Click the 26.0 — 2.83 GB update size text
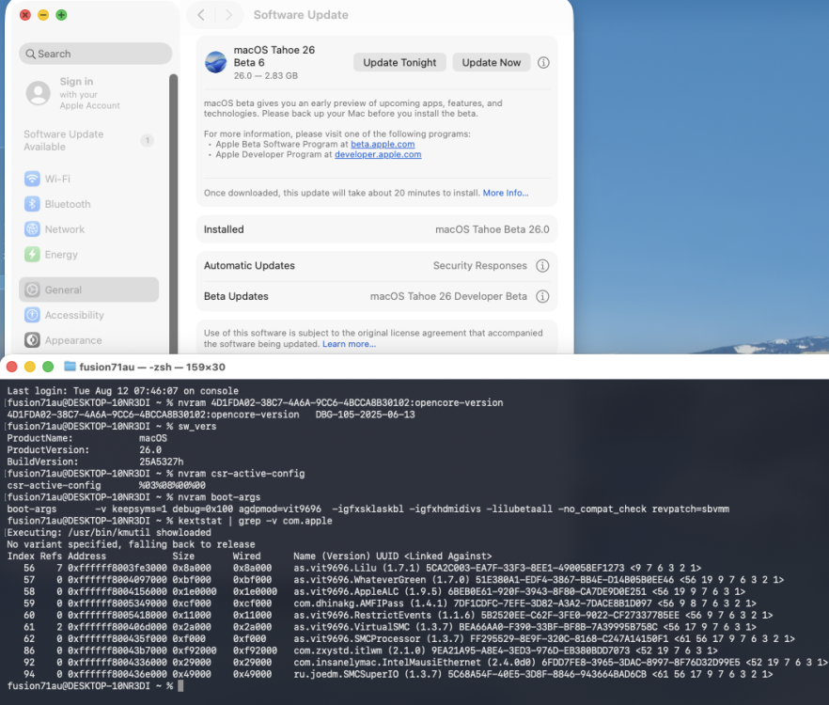The width and height of the screenshot is (829, 705). point(266,75)
